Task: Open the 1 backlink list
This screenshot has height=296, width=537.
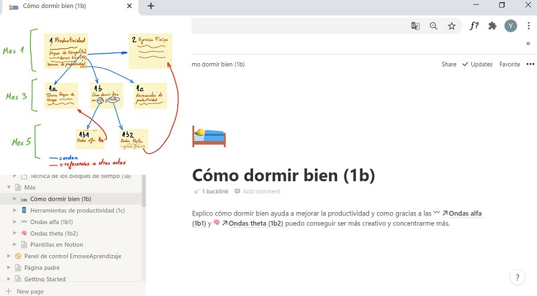Action: click(x=211, y=191)
